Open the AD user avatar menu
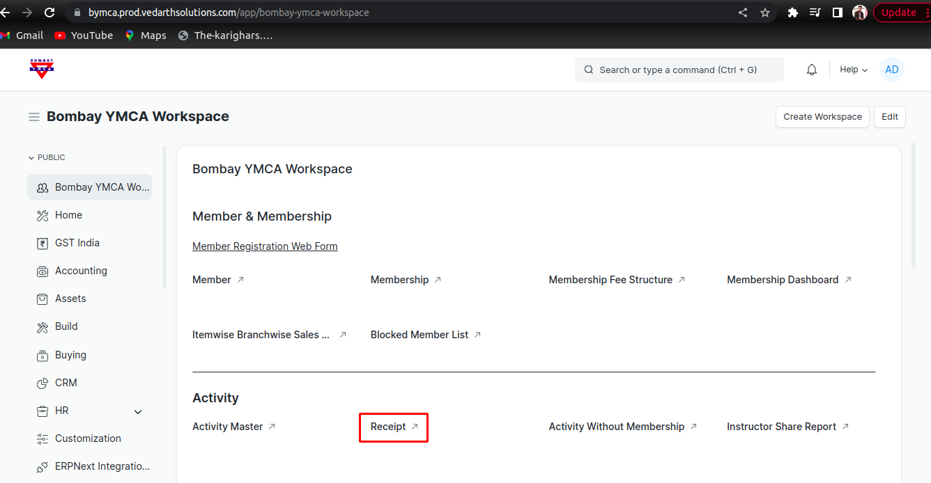The image size is (931, 483). [891, 70]
